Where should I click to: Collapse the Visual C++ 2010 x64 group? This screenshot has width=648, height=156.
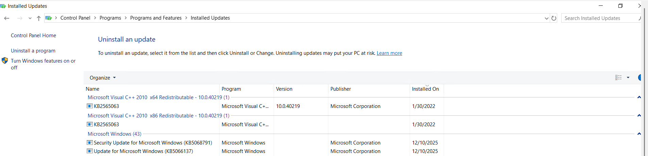click(x=639, y=97)
